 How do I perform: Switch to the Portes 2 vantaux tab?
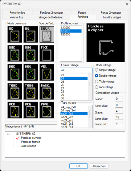tap(111, 13)
